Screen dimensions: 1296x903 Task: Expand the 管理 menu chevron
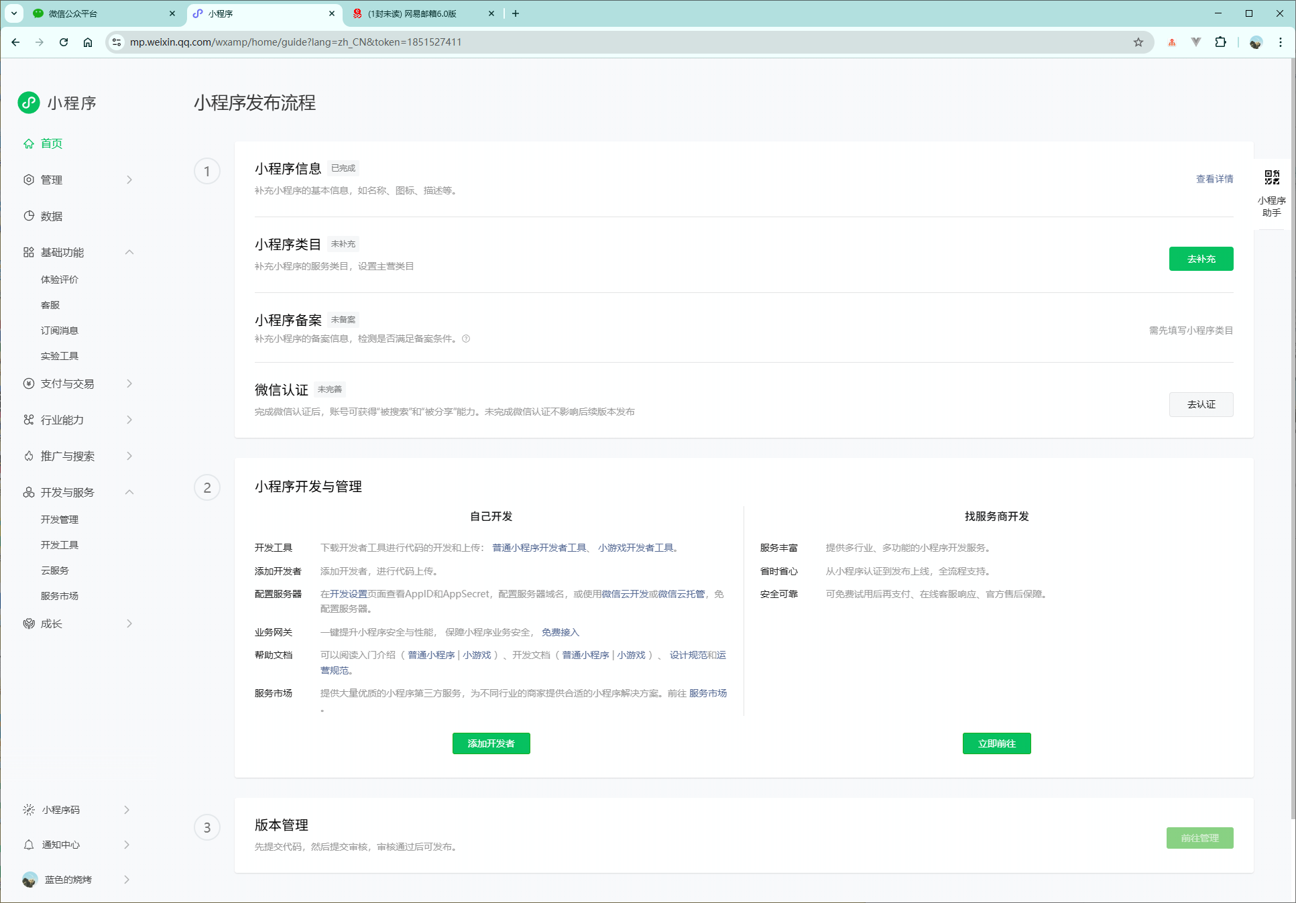click(x=129, y=180)
